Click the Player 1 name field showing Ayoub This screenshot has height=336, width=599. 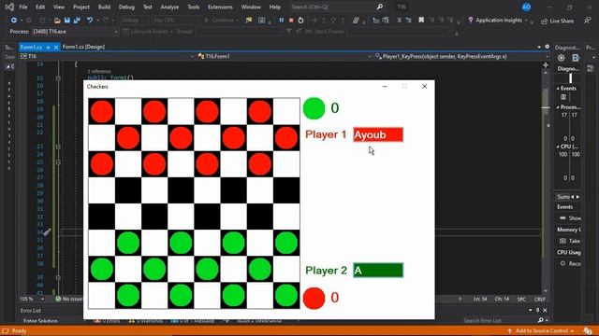click(378, 134)
